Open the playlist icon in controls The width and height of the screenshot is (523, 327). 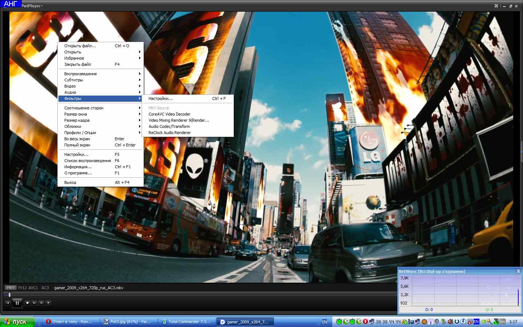(41, 303)
